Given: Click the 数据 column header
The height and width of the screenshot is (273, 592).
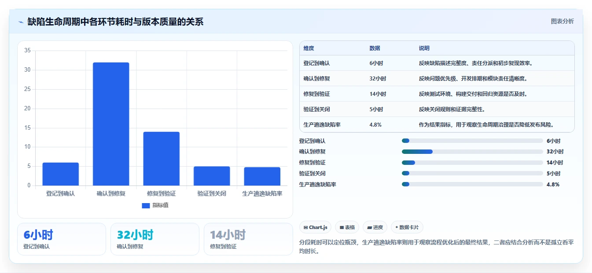Looking at the screenshot, I should coord(375,48).
